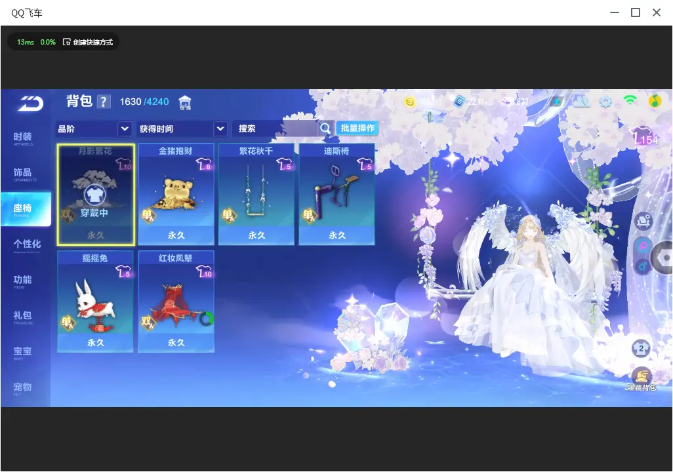Click the 批量操作 batch button
This screenshot has height=472, width=673.
coord(357,128)
